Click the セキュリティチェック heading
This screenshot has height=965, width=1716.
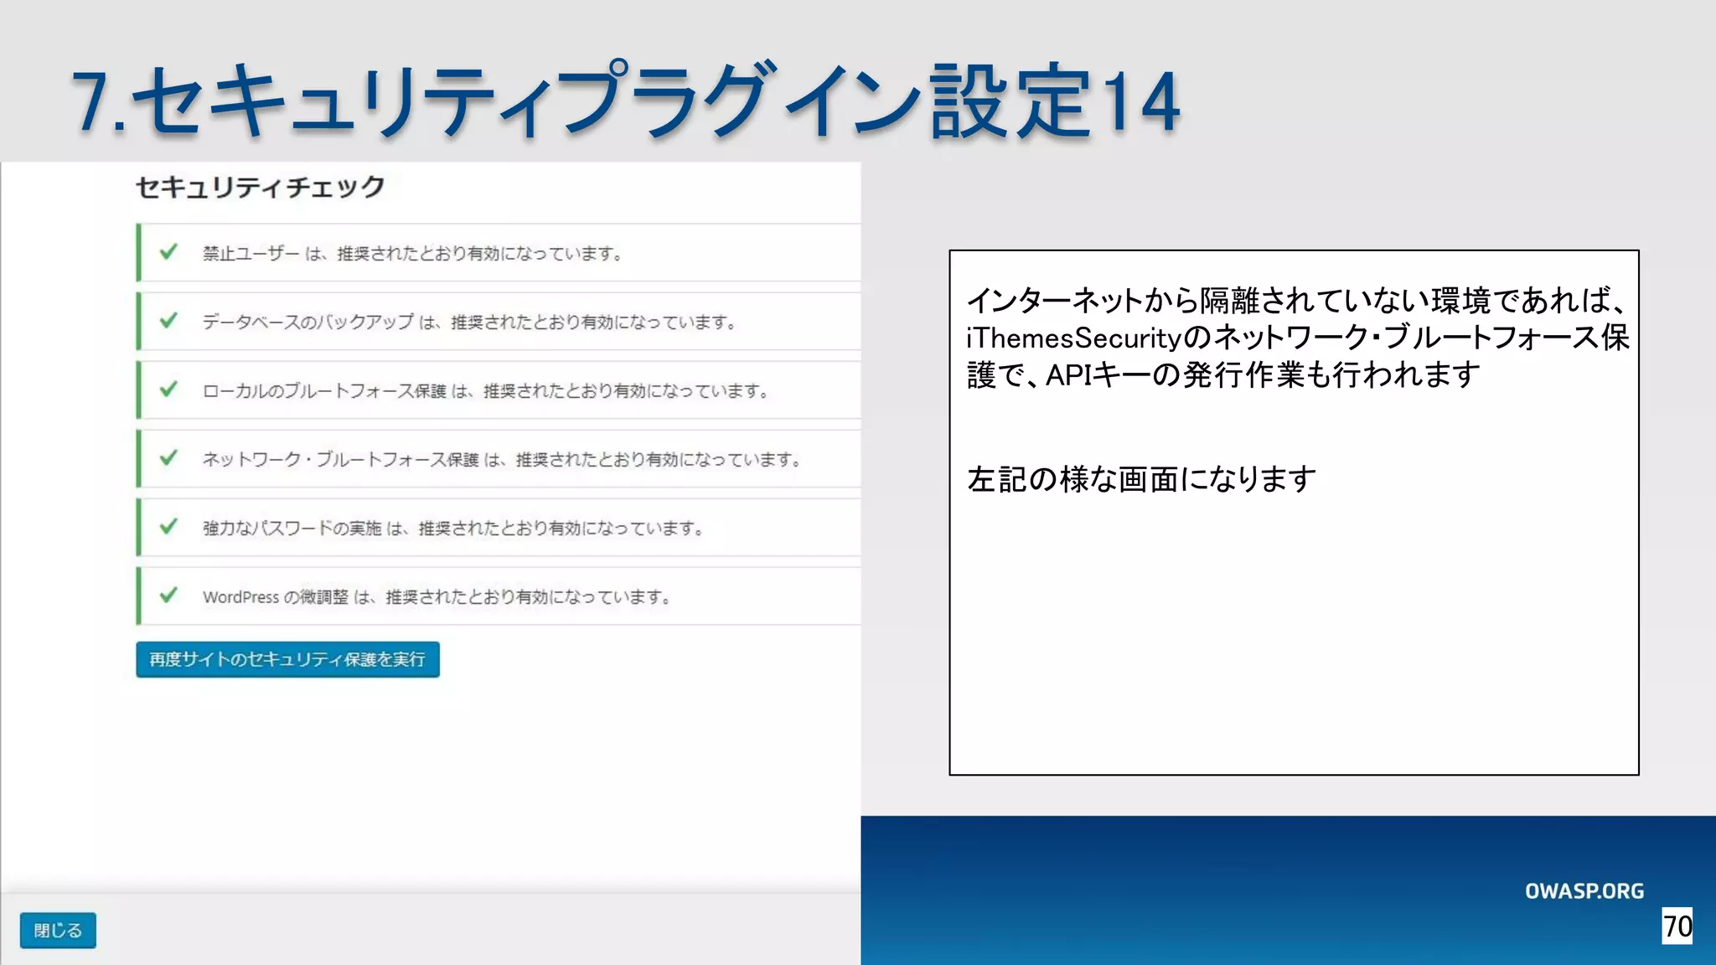coord(260,187)
